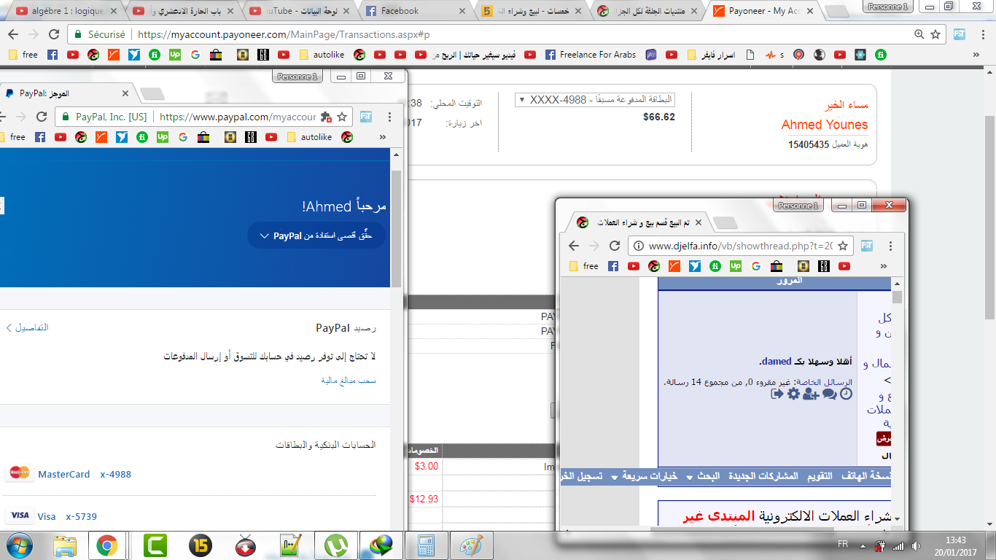Bookmark the PayPal page with star
This screenshot has width=996, height=560.
click(x=341, y=117)
